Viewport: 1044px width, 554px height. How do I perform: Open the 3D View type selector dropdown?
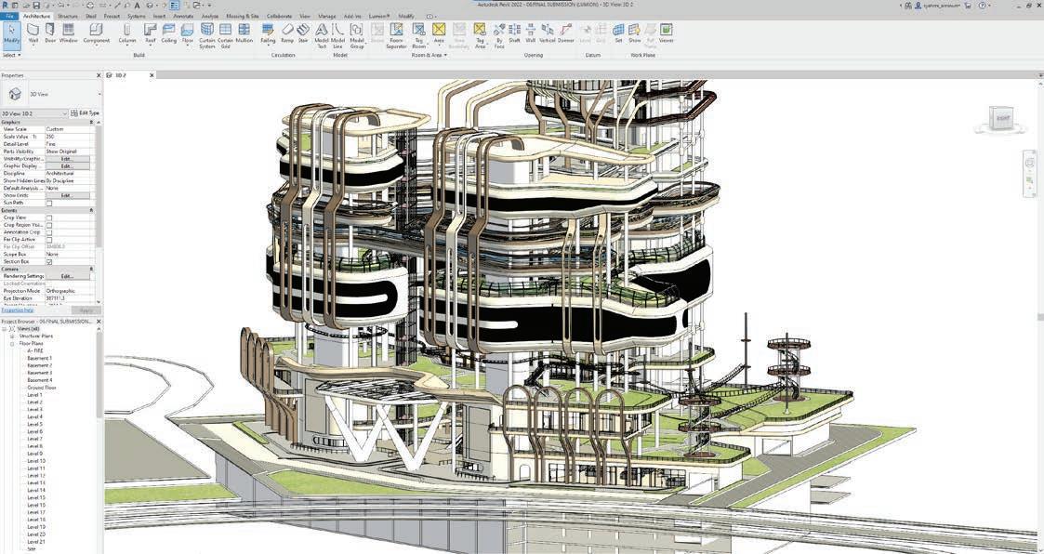(34, 113)
